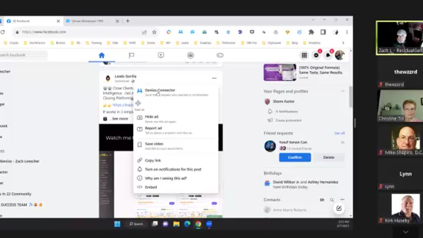Click in the Search Facebook field

pos(23,55)
